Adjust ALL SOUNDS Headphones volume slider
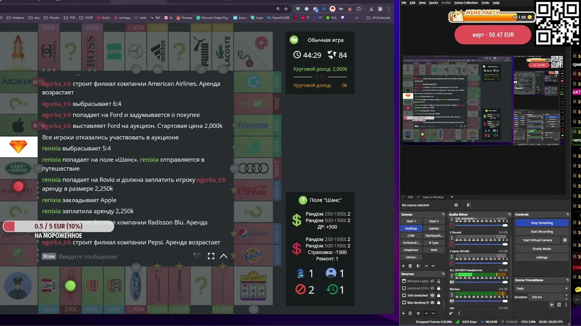Image resolution: width=581 pixels, height=326 pixels. (482, 282)
